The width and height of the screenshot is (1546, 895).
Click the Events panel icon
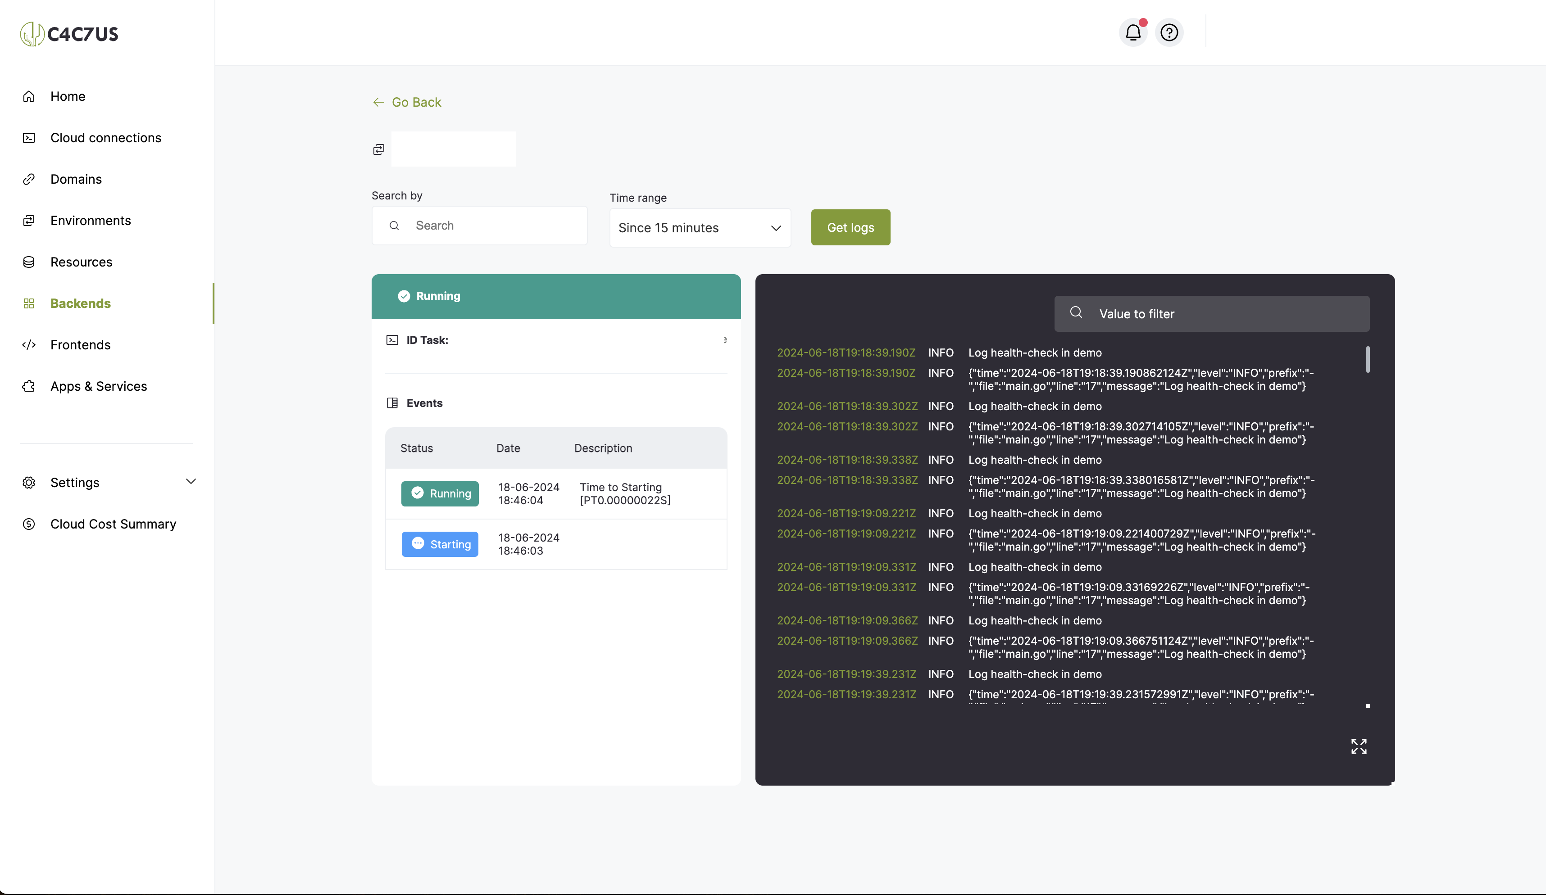[x=392, y=403]
